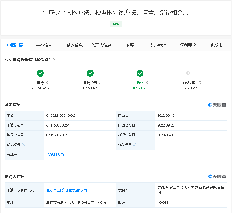The image size is (232, 213).
Task: Click the help icon next to 申请 step
Action: click(x=46, y=83)
